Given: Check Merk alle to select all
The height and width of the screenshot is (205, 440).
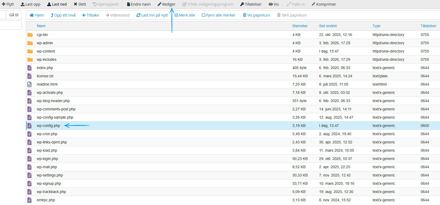Looking at the screenshot, I should tap(185, 15).
